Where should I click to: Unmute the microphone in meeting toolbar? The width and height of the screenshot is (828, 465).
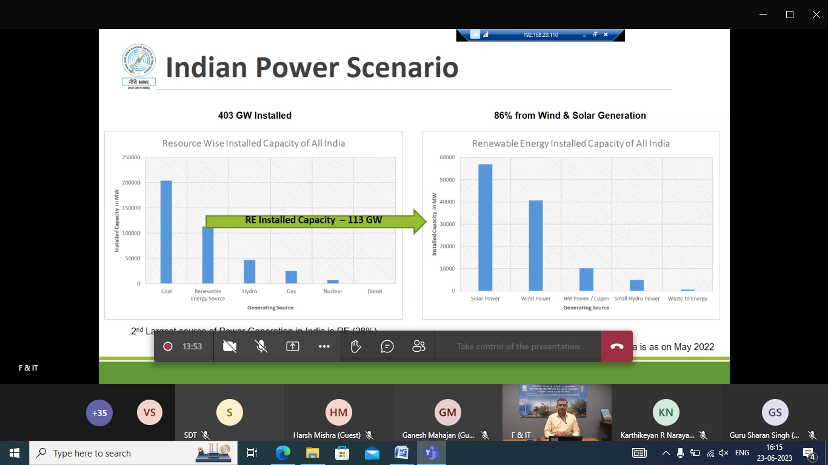pyautogui.click(x=261, y=346)
